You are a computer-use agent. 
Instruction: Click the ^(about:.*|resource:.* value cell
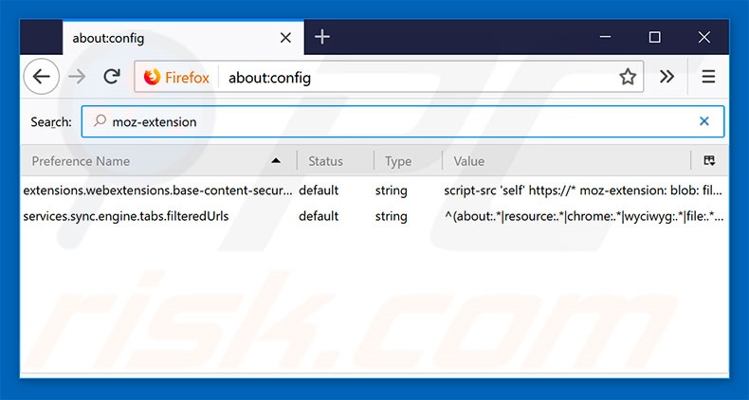(584, 217)
